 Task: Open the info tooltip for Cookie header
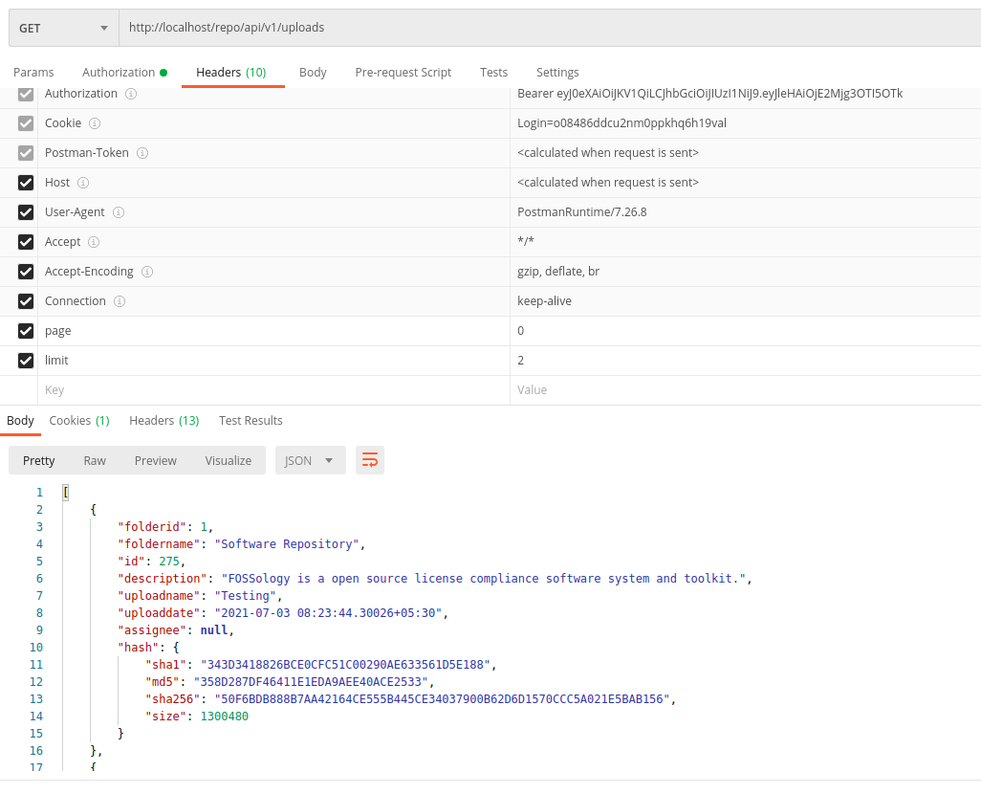94,123
